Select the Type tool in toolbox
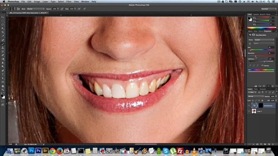 pyautogui.click(x=3, y=74)
